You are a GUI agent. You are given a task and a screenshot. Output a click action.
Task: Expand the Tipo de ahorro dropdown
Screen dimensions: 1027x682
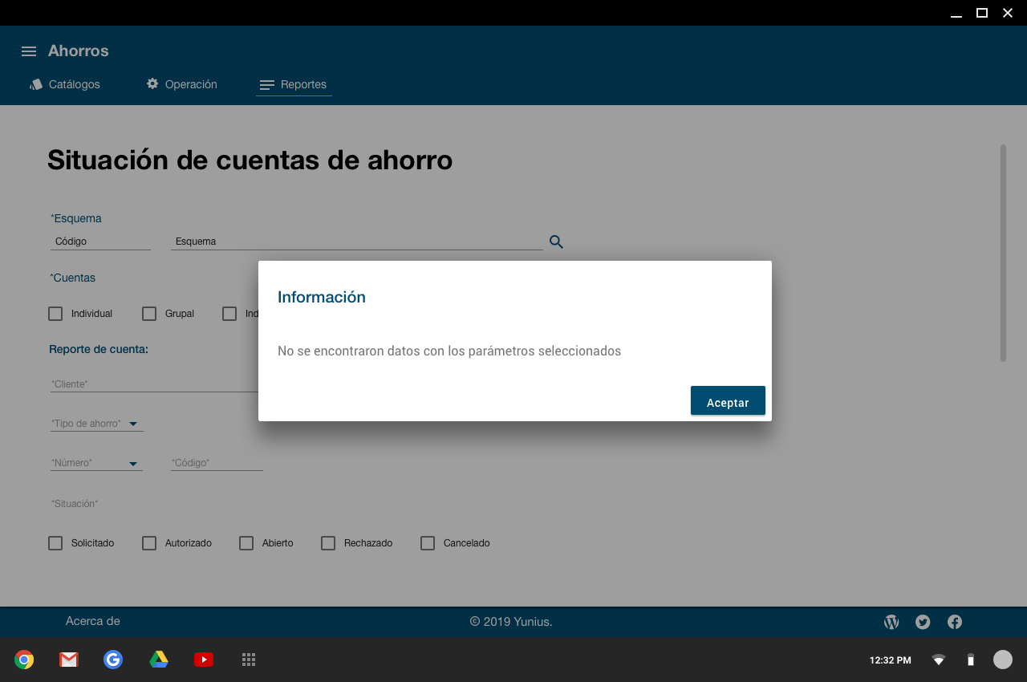coord(133,424)
